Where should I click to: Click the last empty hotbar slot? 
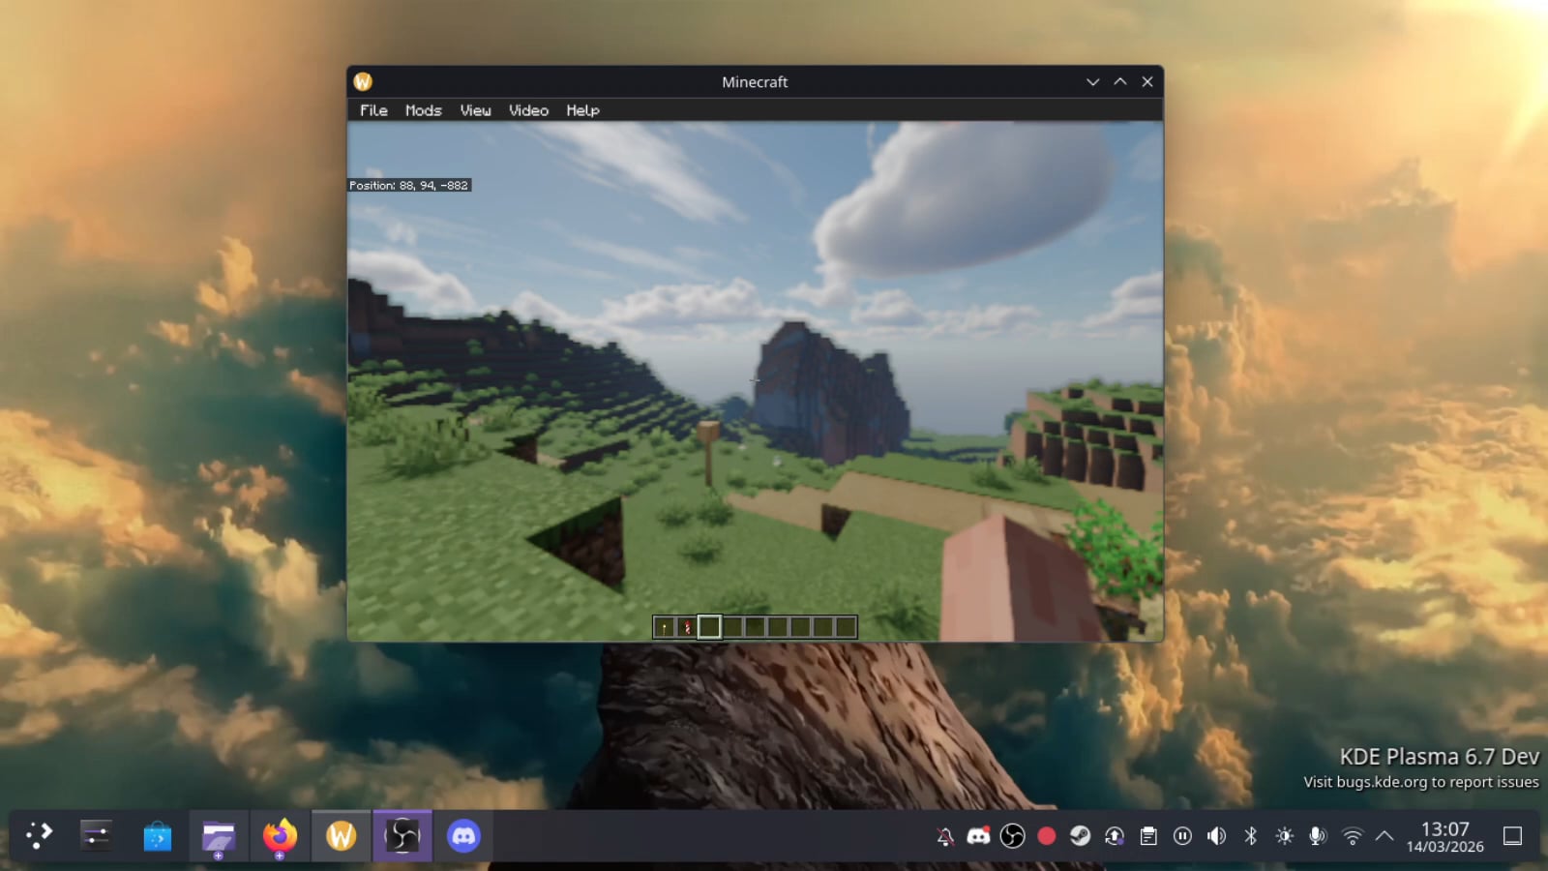click(846, 627)
